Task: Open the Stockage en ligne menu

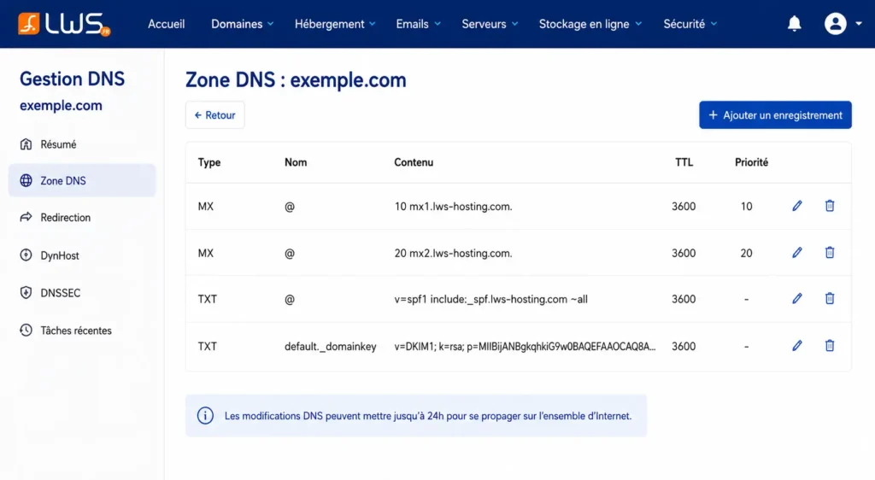Action: point(590,24)
